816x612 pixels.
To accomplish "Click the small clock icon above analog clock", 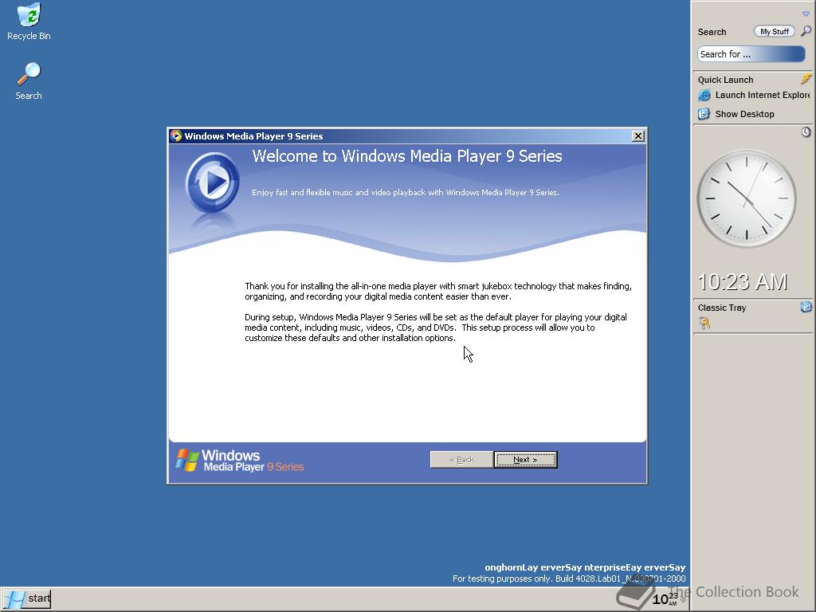I will [x=806, y=132].
